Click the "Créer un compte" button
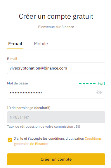Screen dimensions: 111x168 [56, 159]
